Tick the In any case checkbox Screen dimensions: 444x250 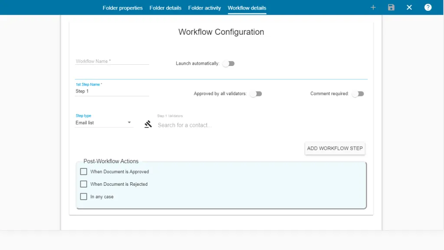click(x=84, y=197)
